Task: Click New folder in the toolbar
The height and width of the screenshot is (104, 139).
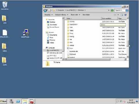Action: click(86, 15)
